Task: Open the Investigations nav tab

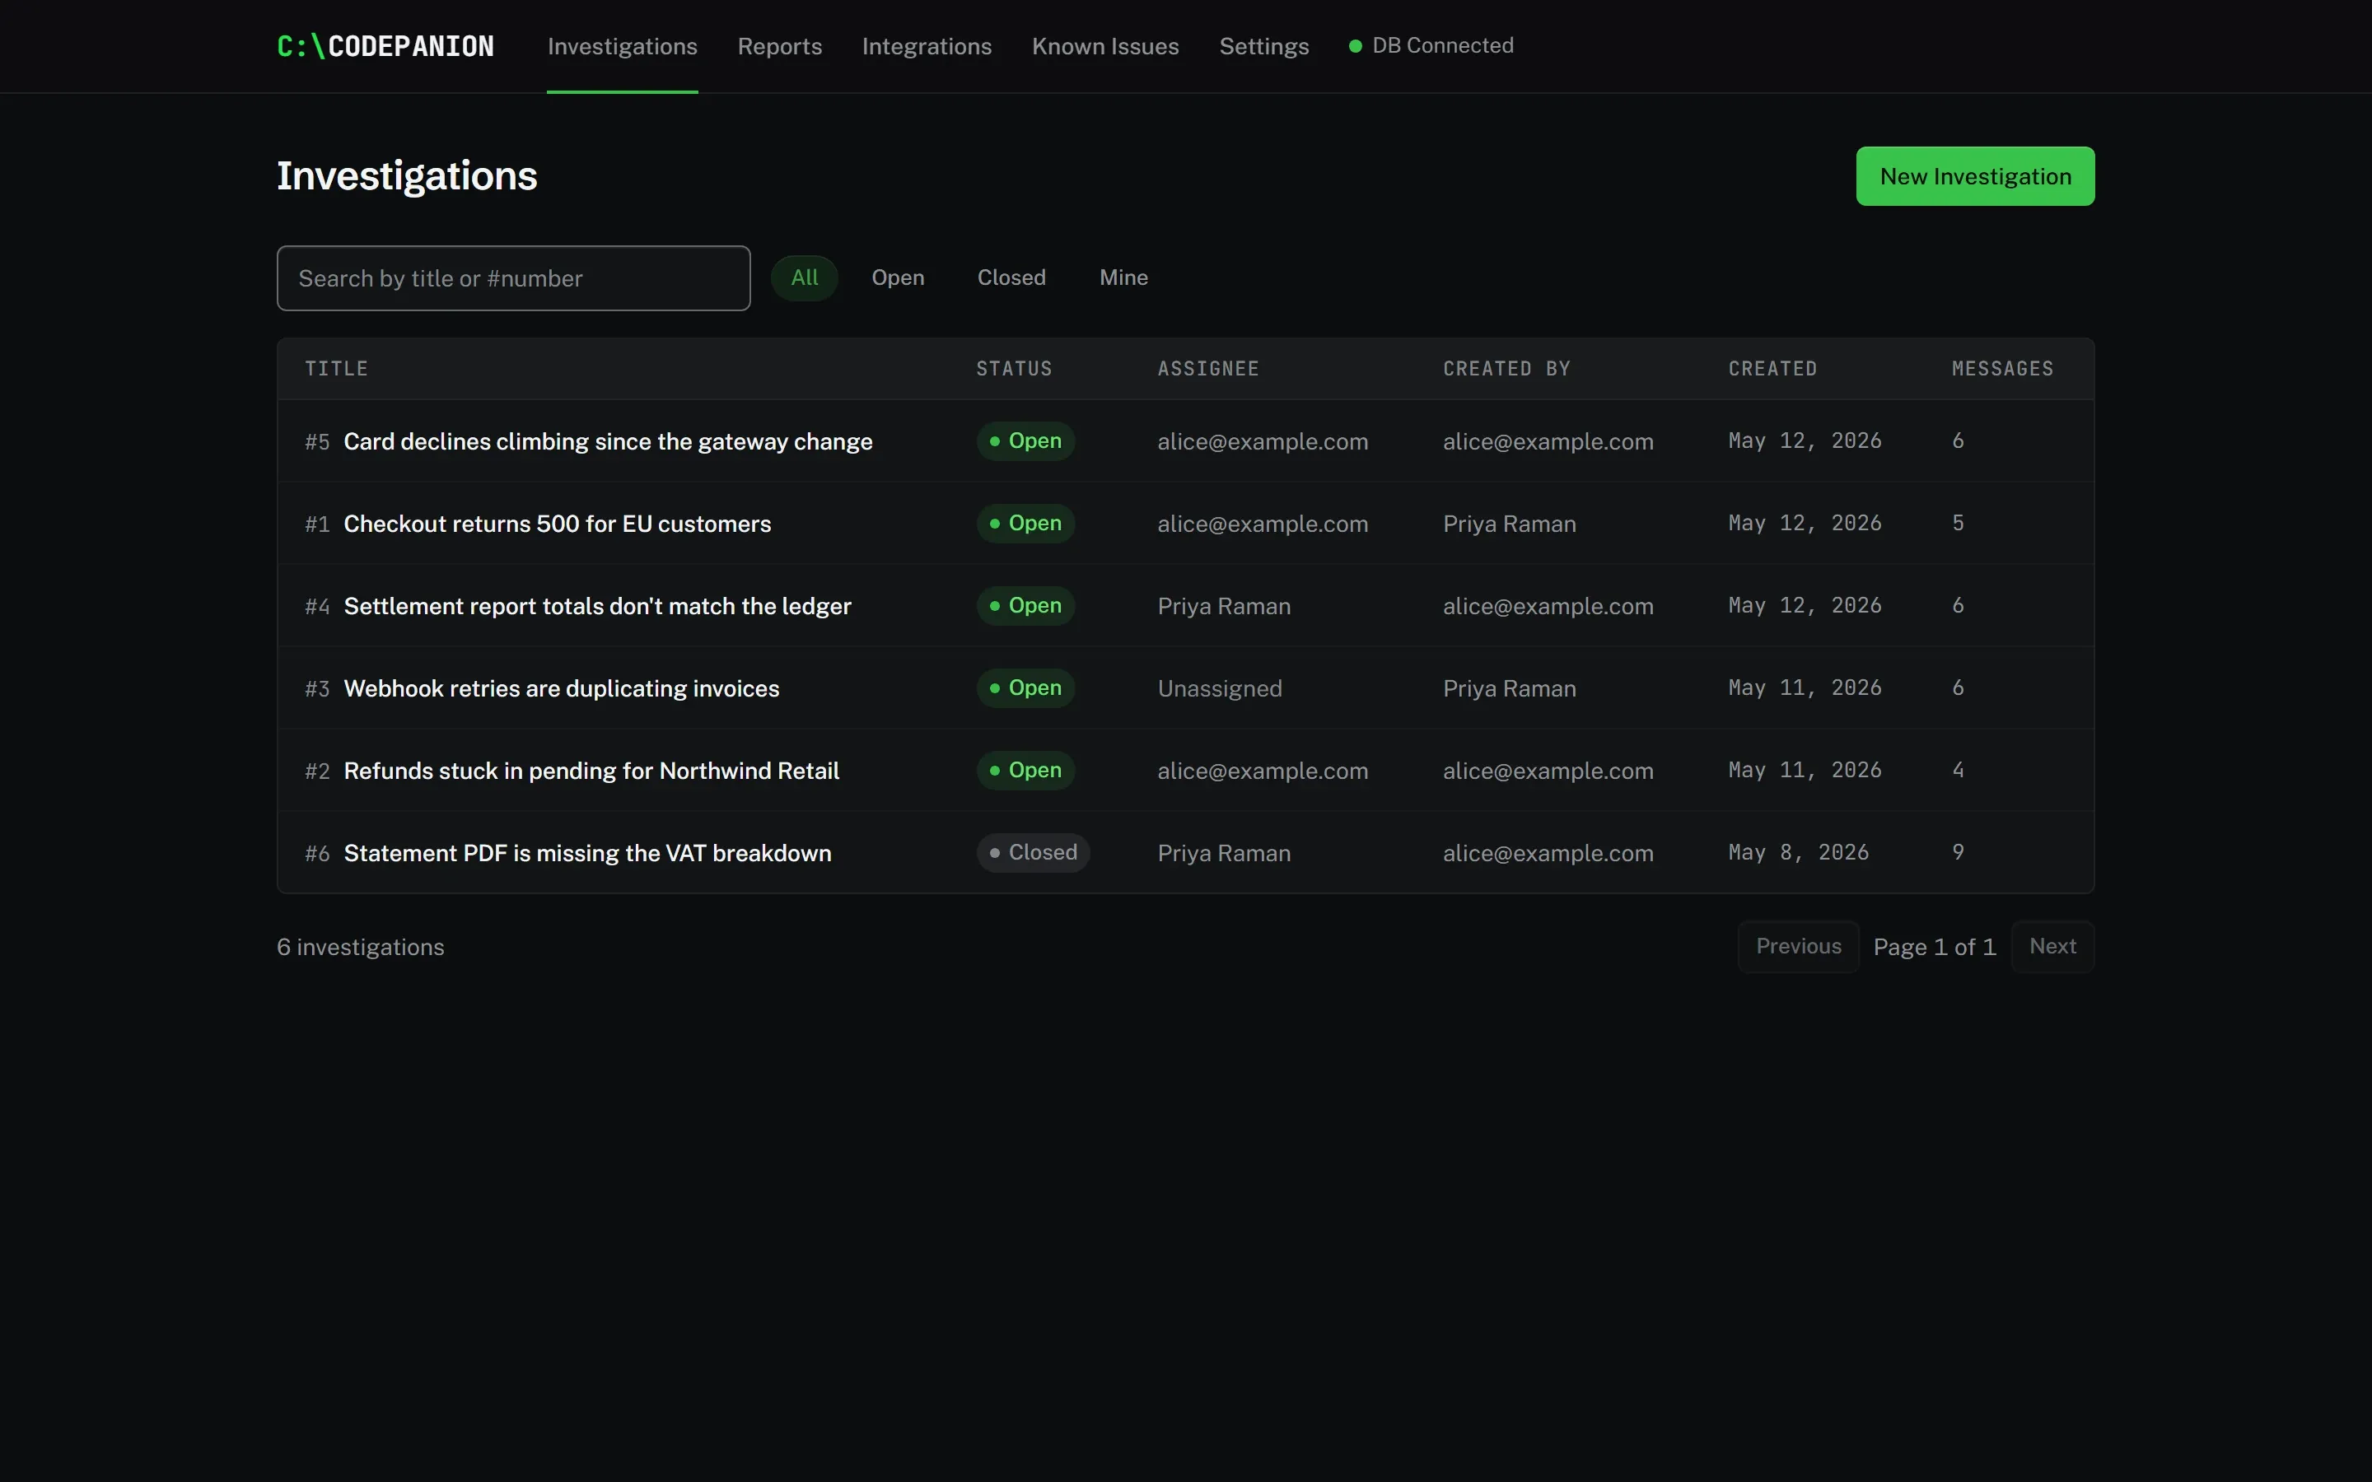Action: tap(623, 46)
